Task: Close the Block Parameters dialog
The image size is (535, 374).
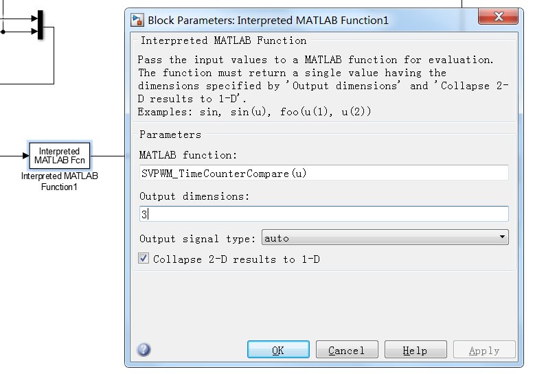Action: 498,16
